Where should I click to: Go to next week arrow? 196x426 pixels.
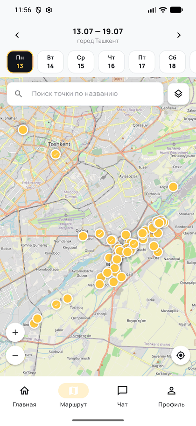tap(179, 35)
